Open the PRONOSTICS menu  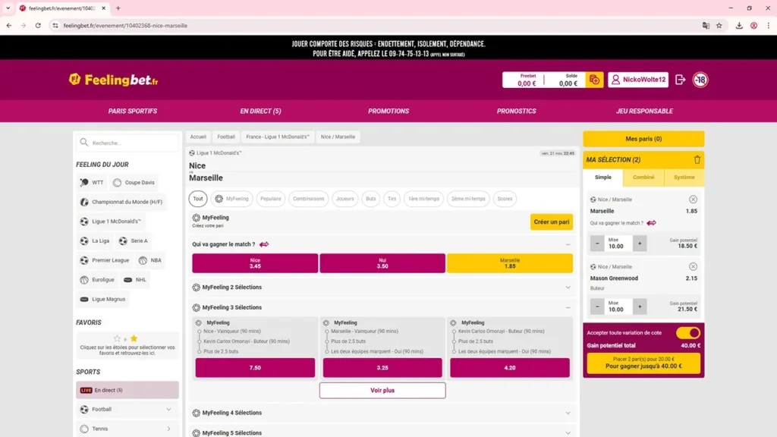(515, 110)
